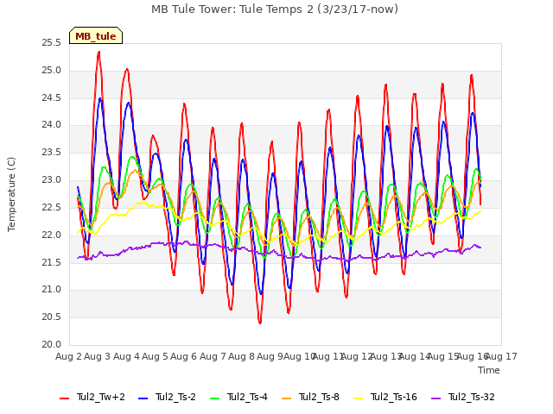Image resolution: width=553 pixels, height=414 pixels.
Task: Click the red line's lowest trough near Aug 8
Action: 260,323
